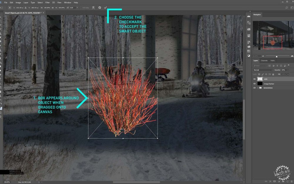Switch to the Paths tab
This screenshot has width=294, height=184.
(273, 61)
